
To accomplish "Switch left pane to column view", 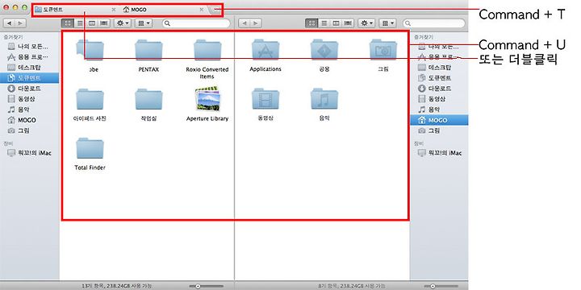I will click(x=92, y=23).
